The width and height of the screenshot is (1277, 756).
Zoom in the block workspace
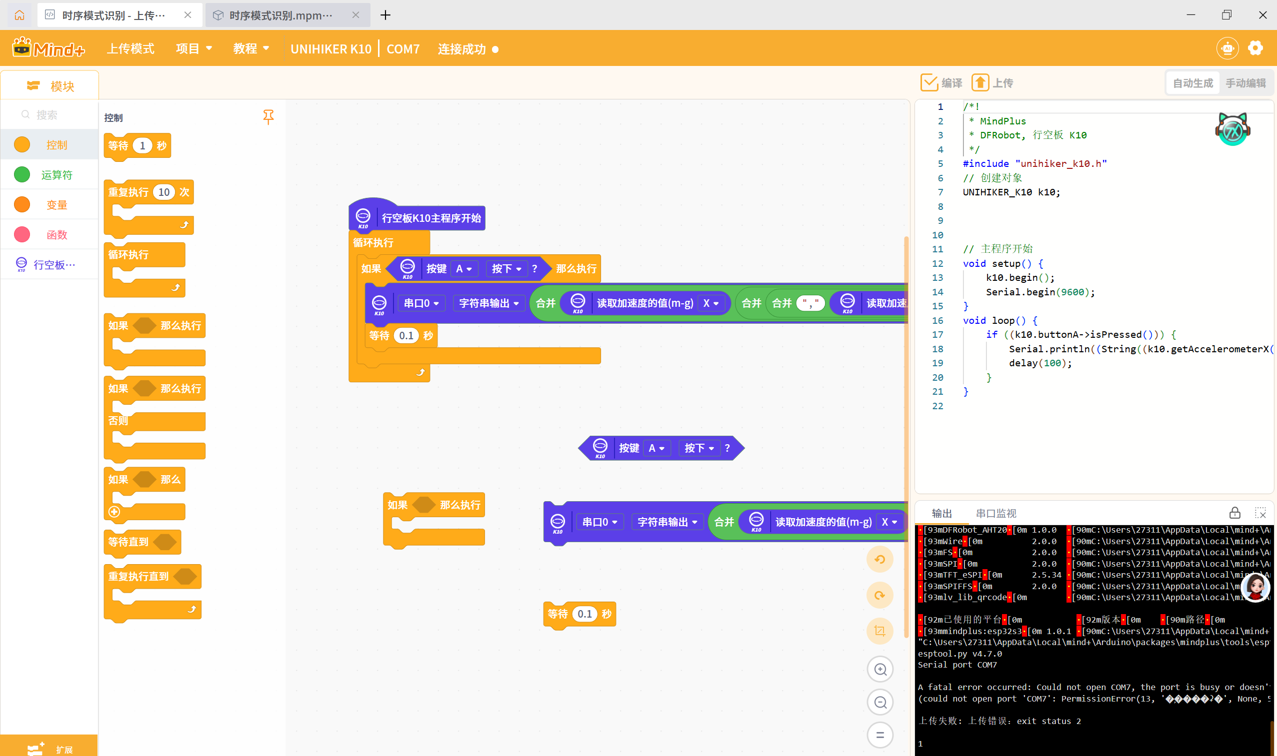880,669
